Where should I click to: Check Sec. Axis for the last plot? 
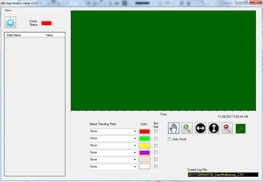tap(156, 166)
